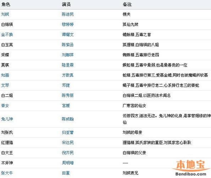Open actor link 陈威翰

coord(68,119)
